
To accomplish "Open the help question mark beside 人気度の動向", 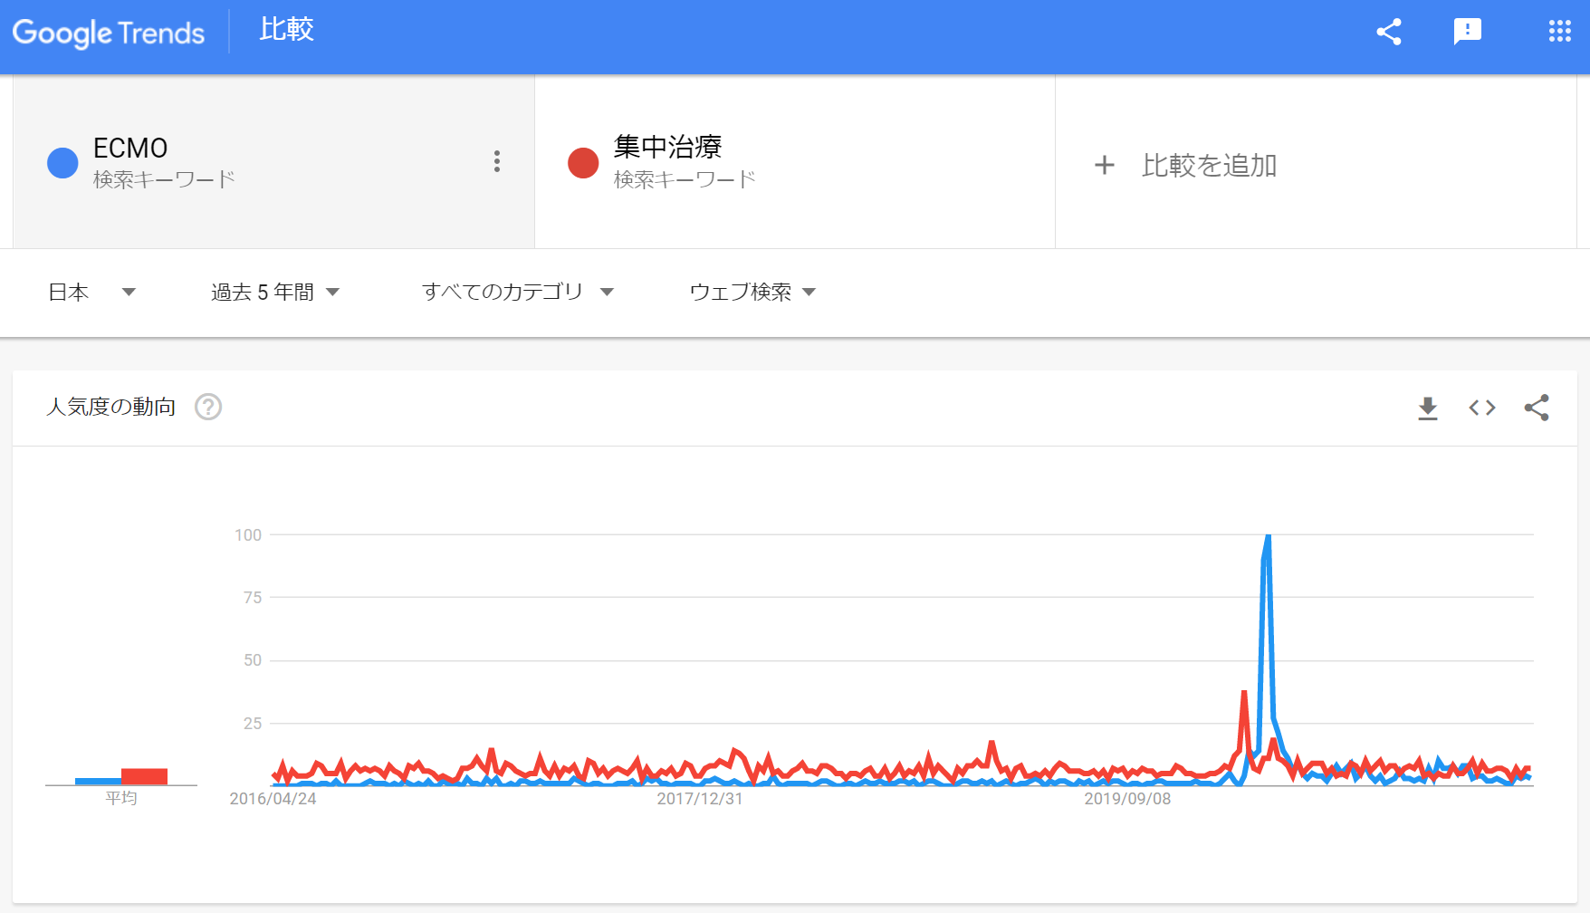I will 208,407.
